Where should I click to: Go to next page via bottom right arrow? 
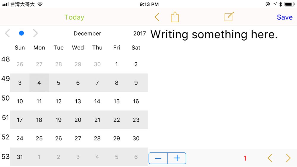[288, 158]
